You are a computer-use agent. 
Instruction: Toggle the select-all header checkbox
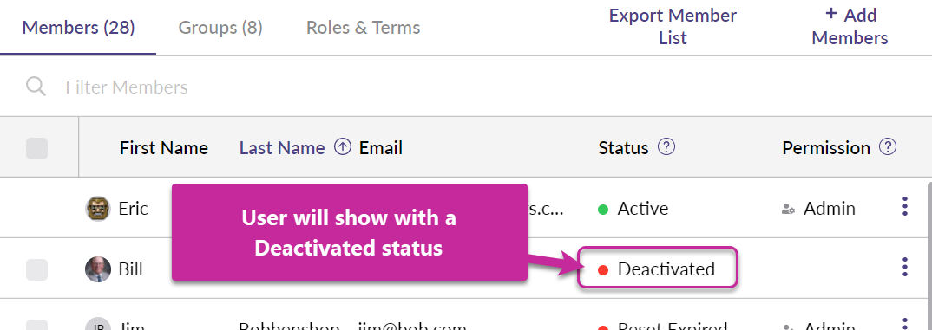pos(36,148)
